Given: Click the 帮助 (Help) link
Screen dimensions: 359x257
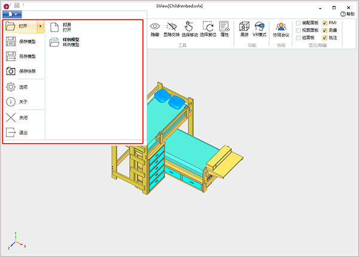Looking at the screenshot, I should coord(347,14).
